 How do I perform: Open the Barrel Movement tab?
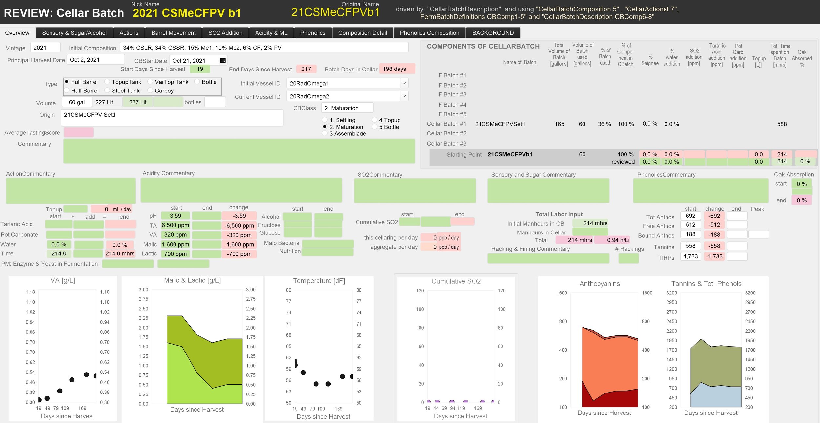(174, 33)
